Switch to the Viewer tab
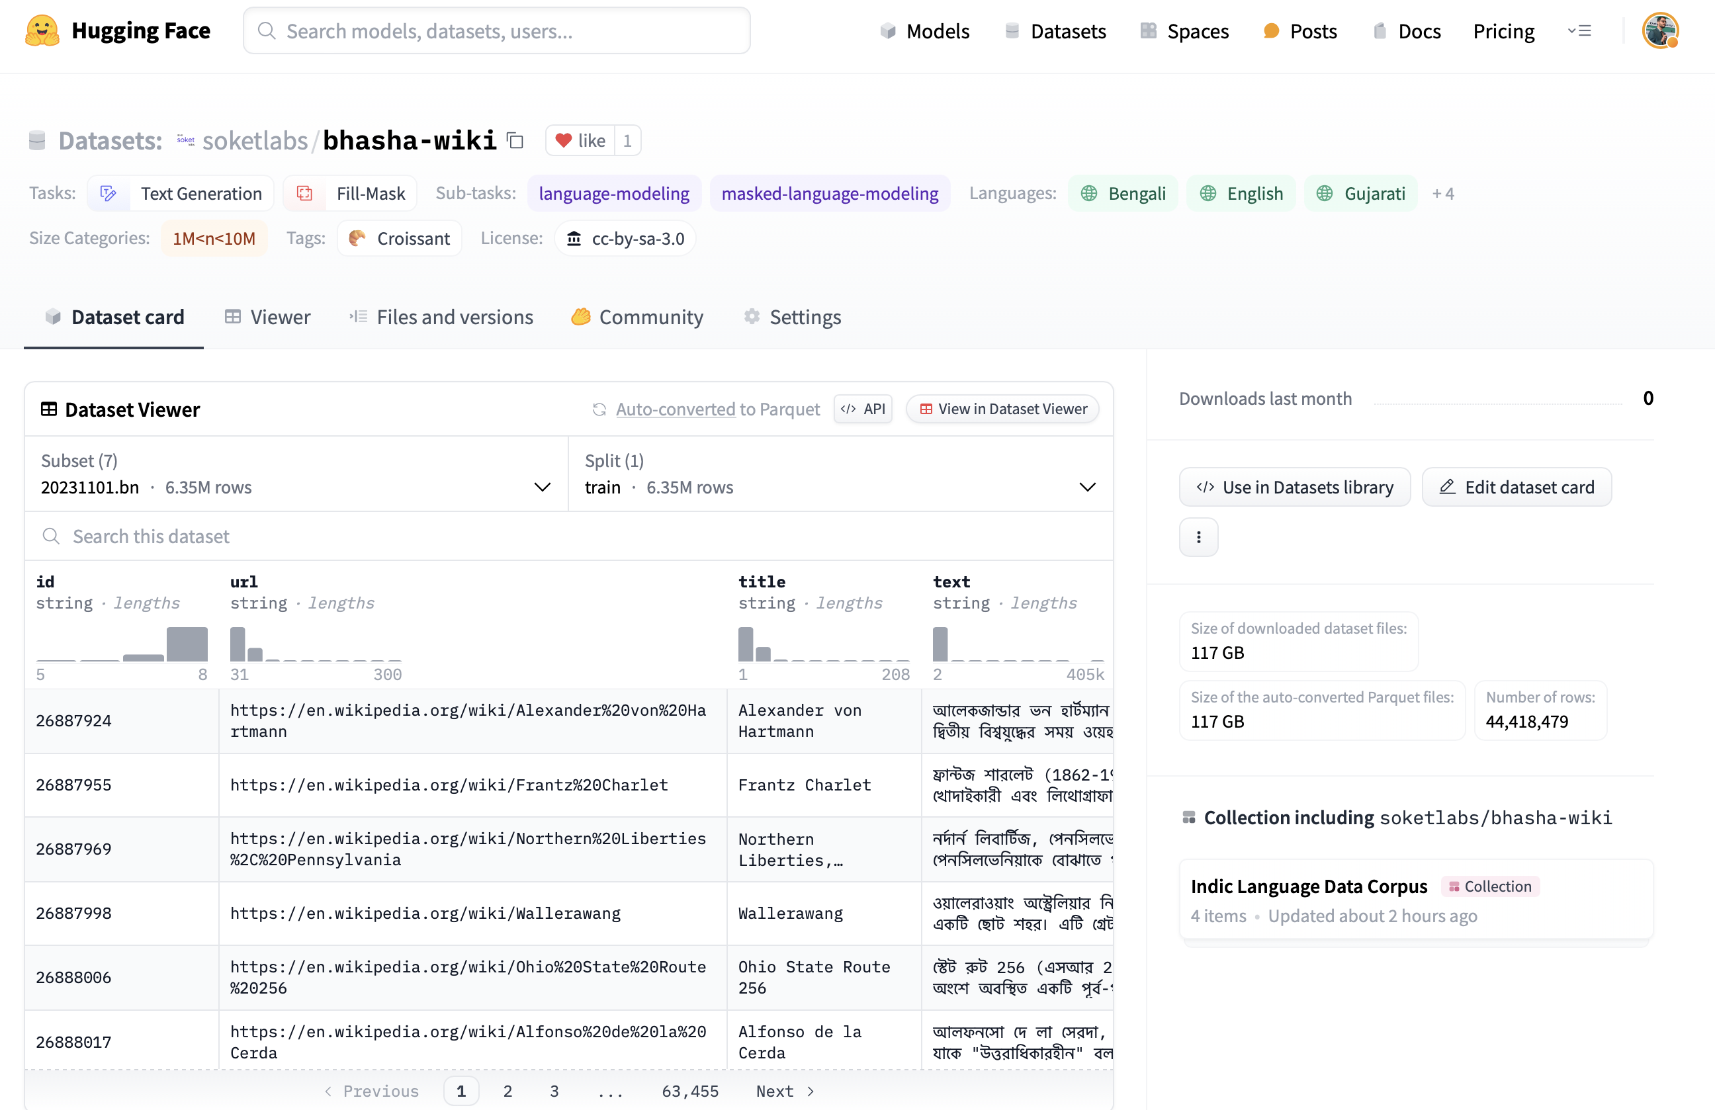The width and height of the screenshot is (1715, 1110). [267, 317]
